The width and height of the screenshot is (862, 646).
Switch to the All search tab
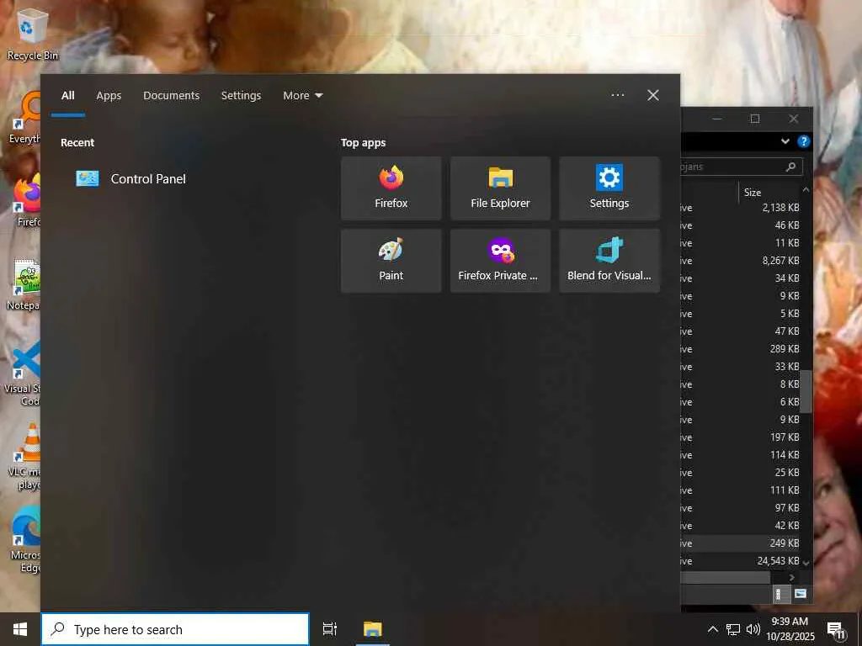click(67, 96)
